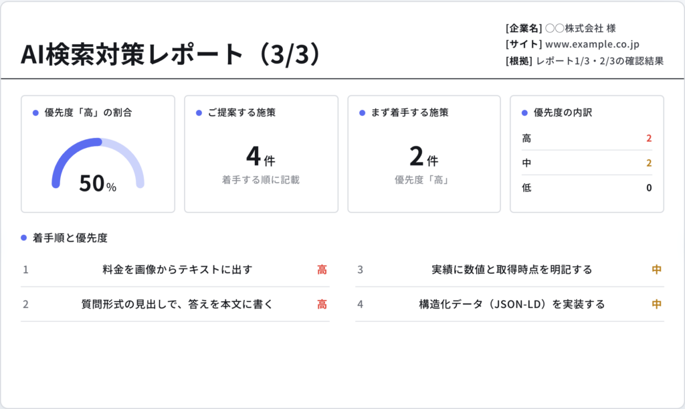This screenshot has width=685, height=409.
Task: Click the AI検索対策レポート（3/3） title
Action: (172, 55)
